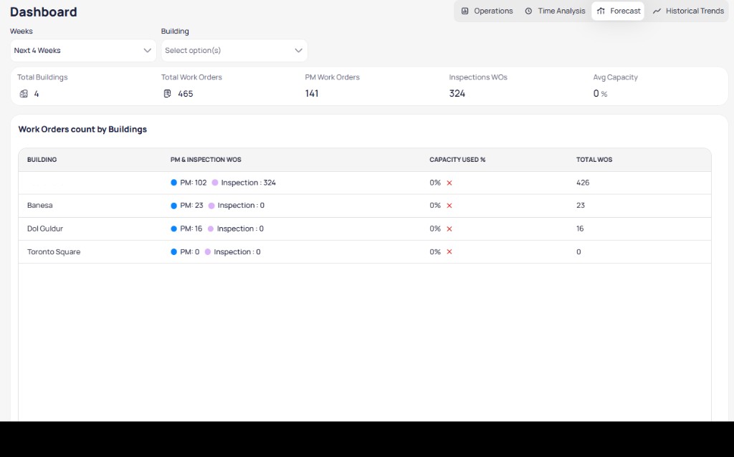Click the total WOs value 16

(580, 228)
